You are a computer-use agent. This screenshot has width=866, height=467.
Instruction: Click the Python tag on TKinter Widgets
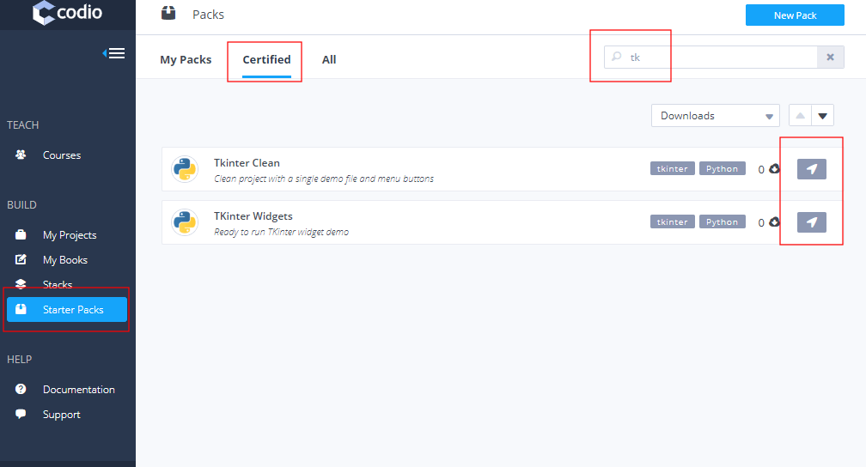[722, 221]
